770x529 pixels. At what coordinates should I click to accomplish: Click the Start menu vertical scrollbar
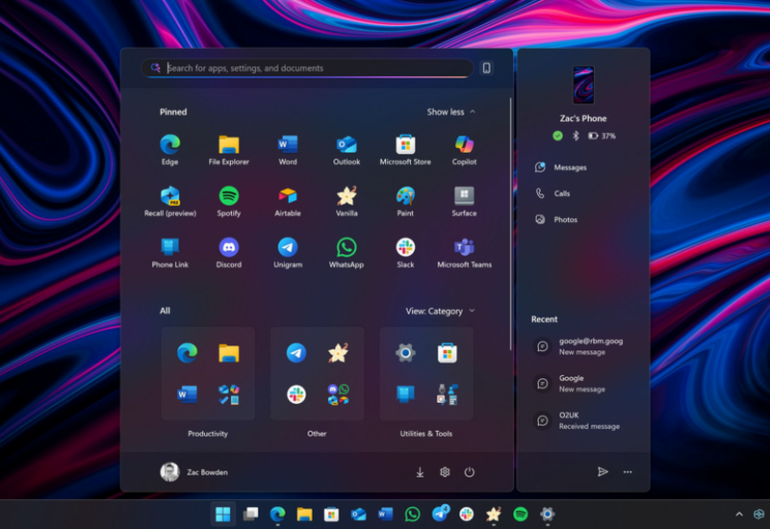coord(511,223)
